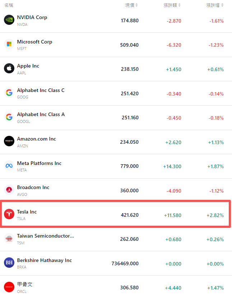Click the NVIDIA Corp logo icon
The image size is (232, 294).
9,20
